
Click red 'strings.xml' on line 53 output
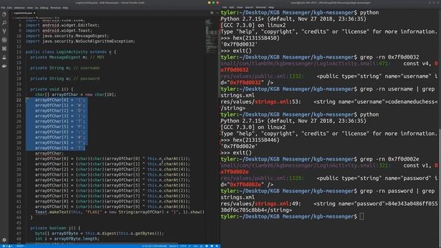point(271,102)
